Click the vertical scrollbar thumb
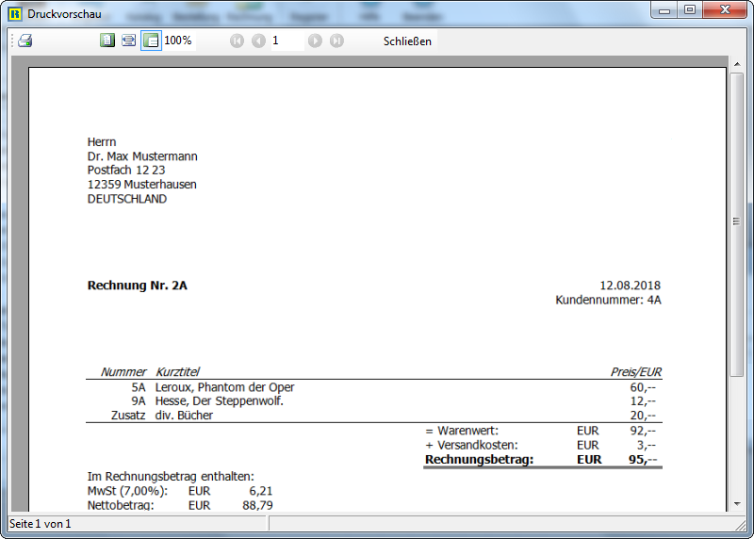 tap(738, 221)
